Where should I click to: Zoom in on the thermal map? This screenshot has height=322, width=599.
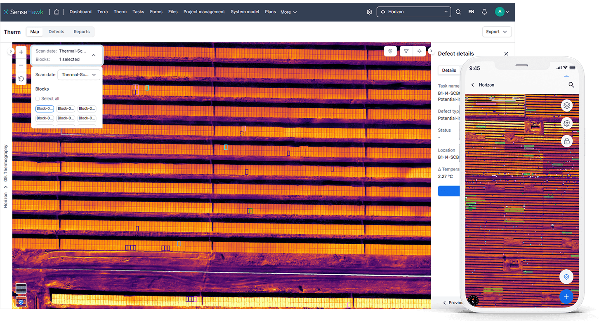(x=21, y=52)
